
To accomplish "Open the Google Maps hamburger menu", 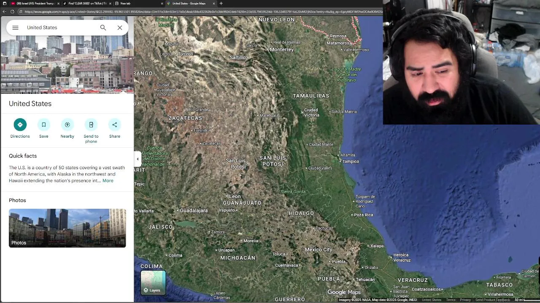I will click(15, 27).
